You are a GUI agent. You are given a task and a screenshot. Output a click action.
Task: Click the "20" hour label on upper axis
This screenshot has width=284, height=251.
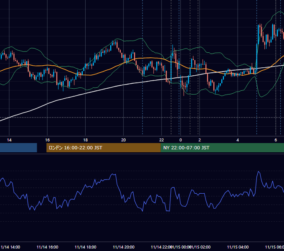click(x=124, y=140)
